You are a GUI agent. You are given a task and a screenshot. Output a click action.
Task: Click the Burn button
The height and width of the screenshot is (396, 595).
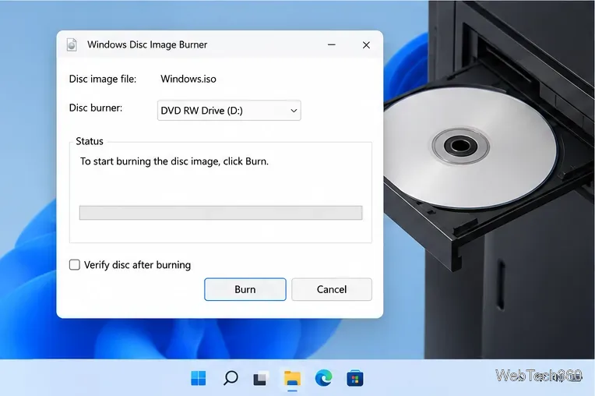pyautogui.click(x=245, y=289)
